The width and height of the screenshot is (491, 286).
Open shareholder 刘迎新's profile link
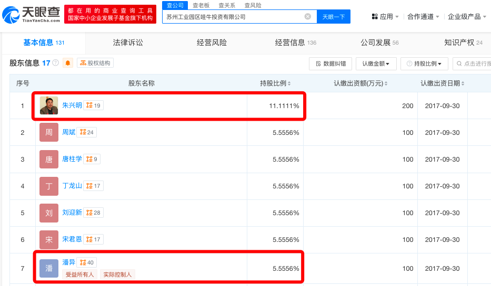click(x=72, y=213)
